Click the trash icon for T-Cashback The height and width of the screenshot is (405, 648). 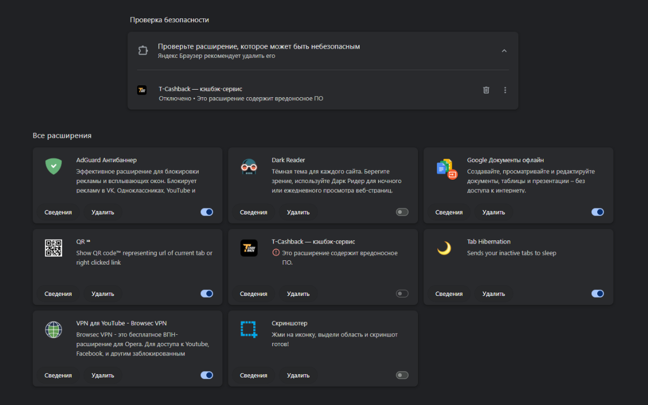coord(486,90)
